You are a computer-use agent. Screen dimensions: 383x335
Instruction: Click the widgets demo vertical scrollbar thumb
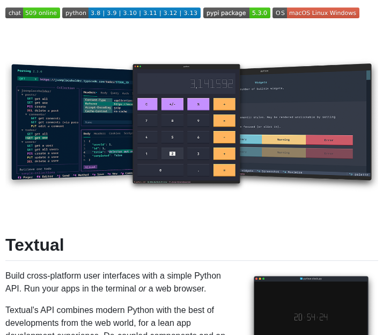pyautogui.click(x=369, y=75)
